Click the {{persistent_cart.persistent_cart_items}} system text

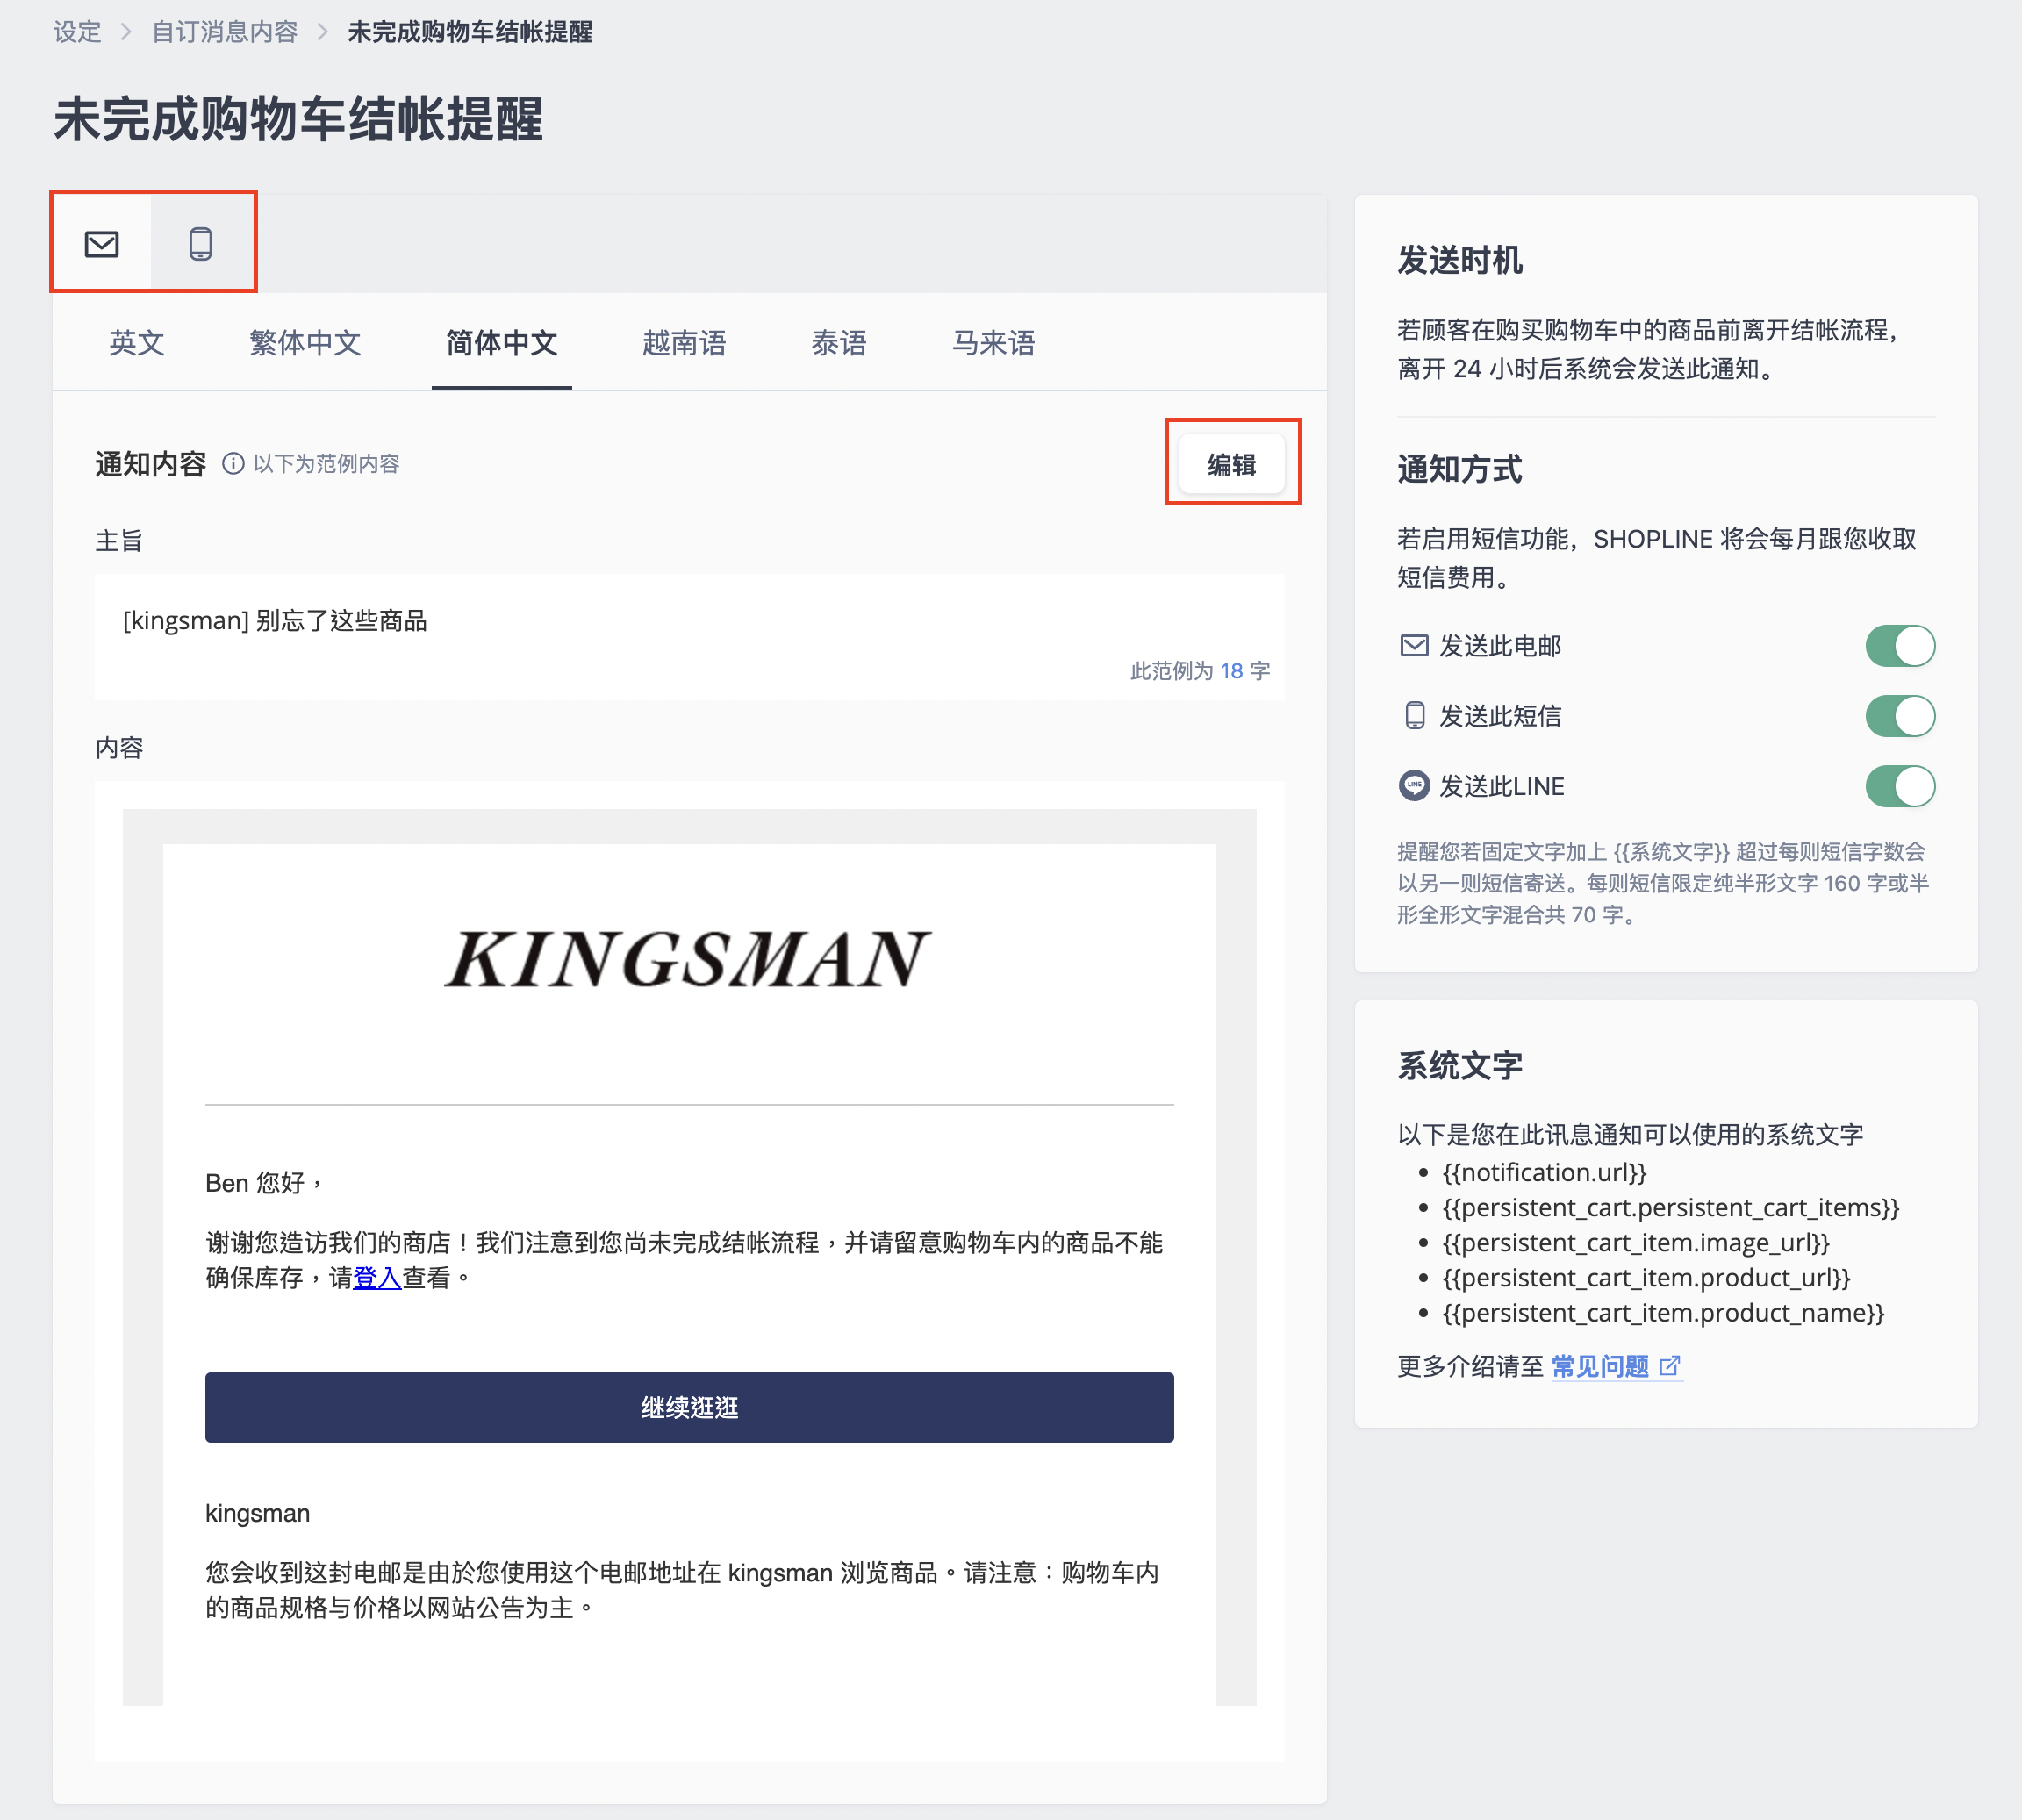1670,1207
